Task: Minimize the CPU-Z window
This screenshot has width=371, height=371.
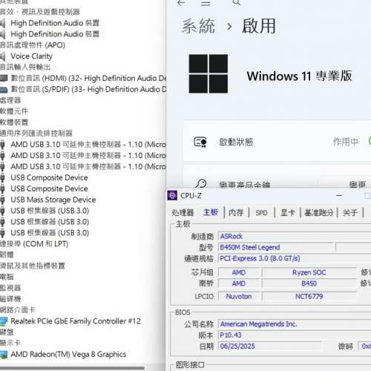Action: (339, 195)
